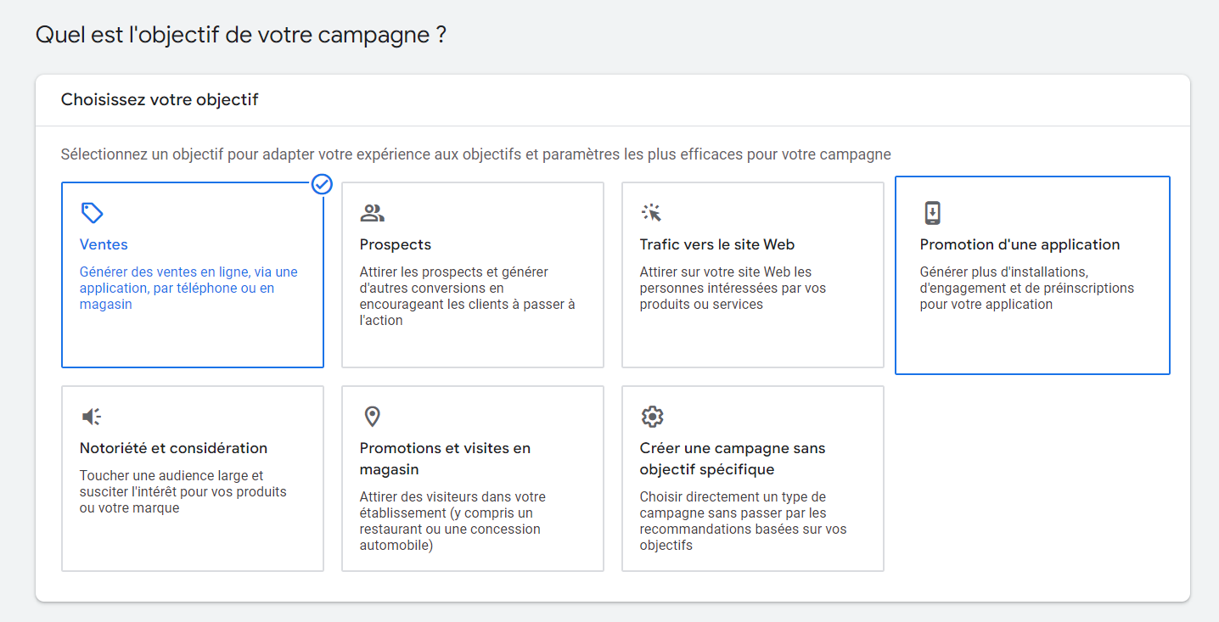Select the Promotions et visites en magasin title
This screenshot has height=622, width=1219.
tap(445, 459)
